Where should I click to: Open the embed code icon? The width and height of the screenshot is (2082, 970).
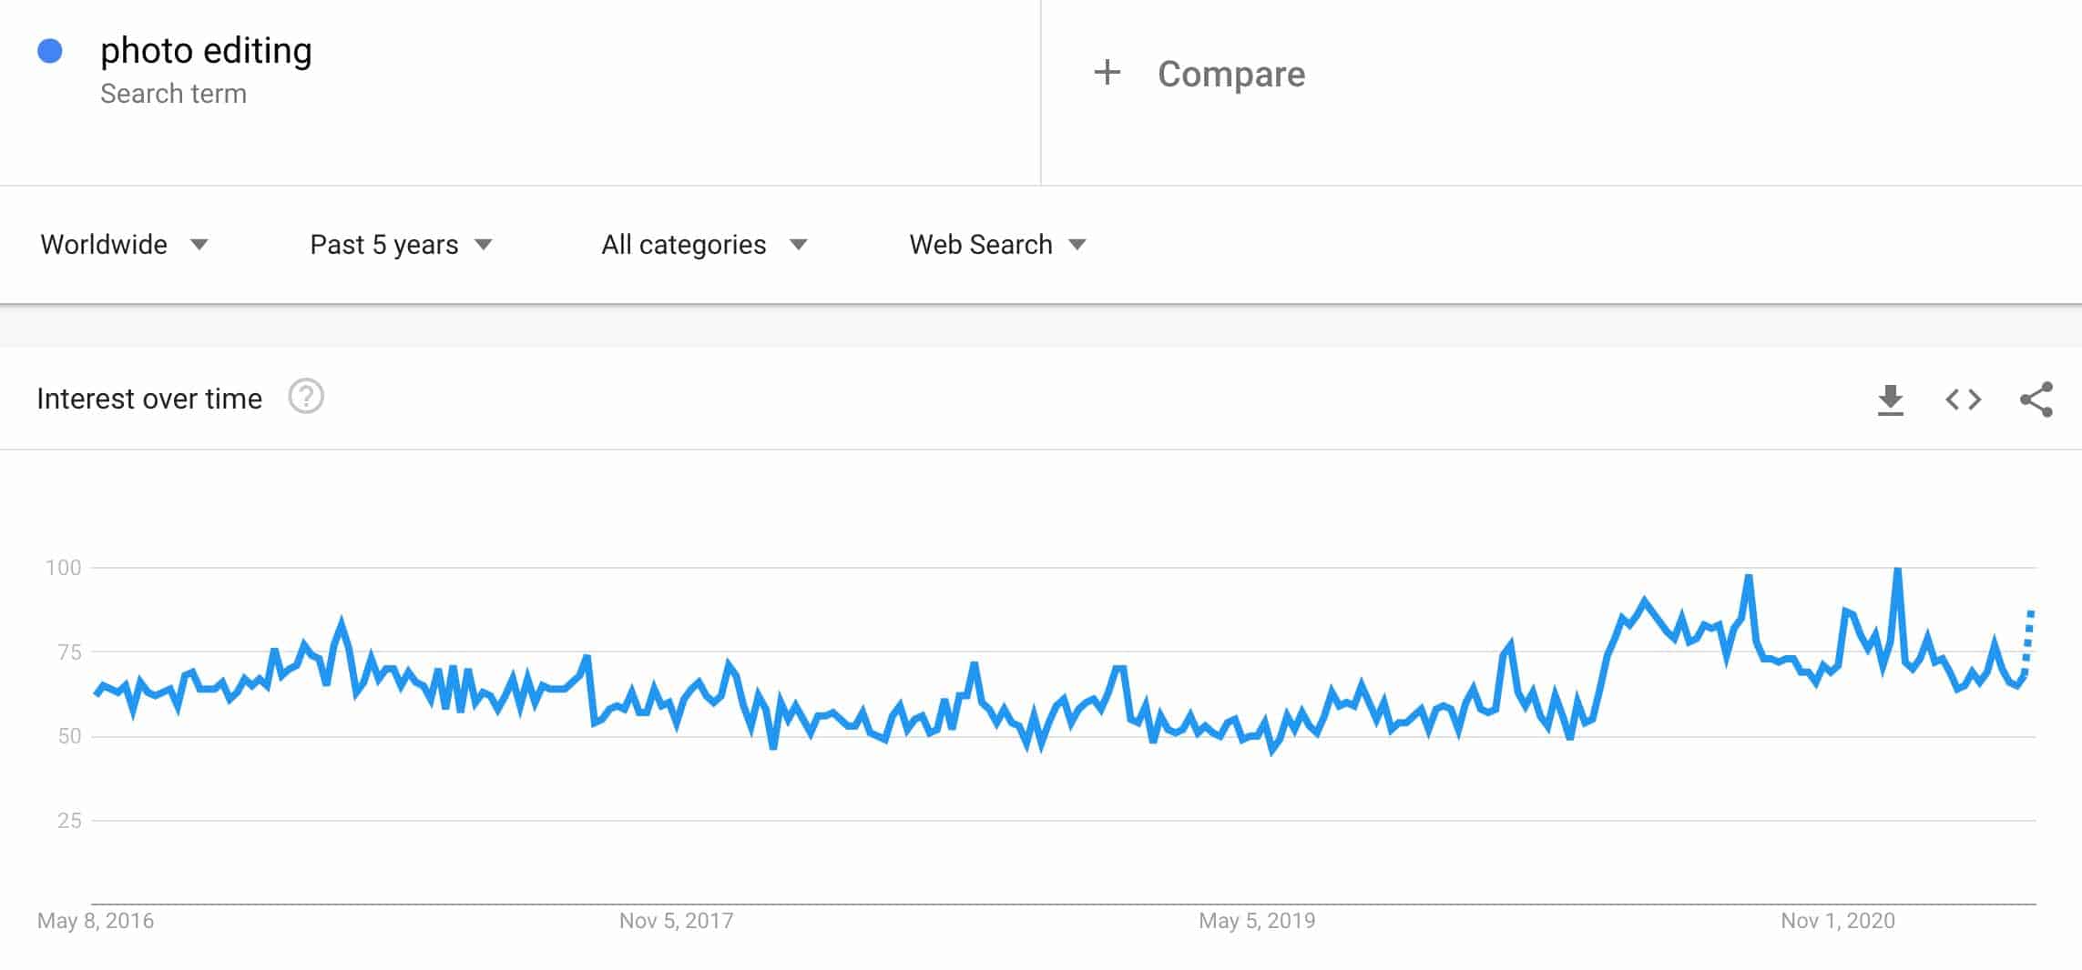[x=1963, y=399]
